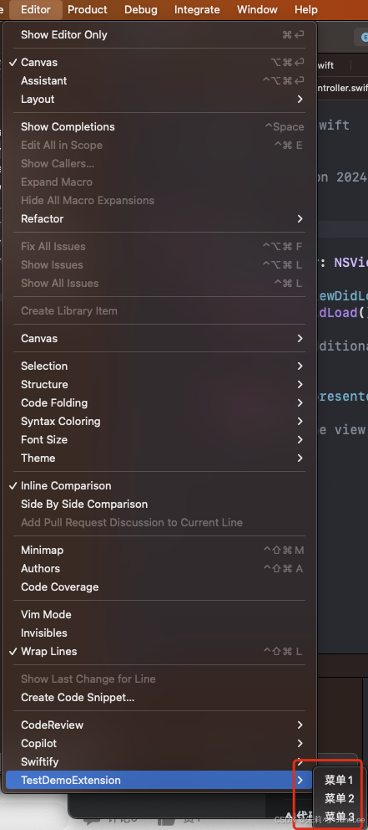
Task: Toggle Invisibles display
Action: point(159,633)
